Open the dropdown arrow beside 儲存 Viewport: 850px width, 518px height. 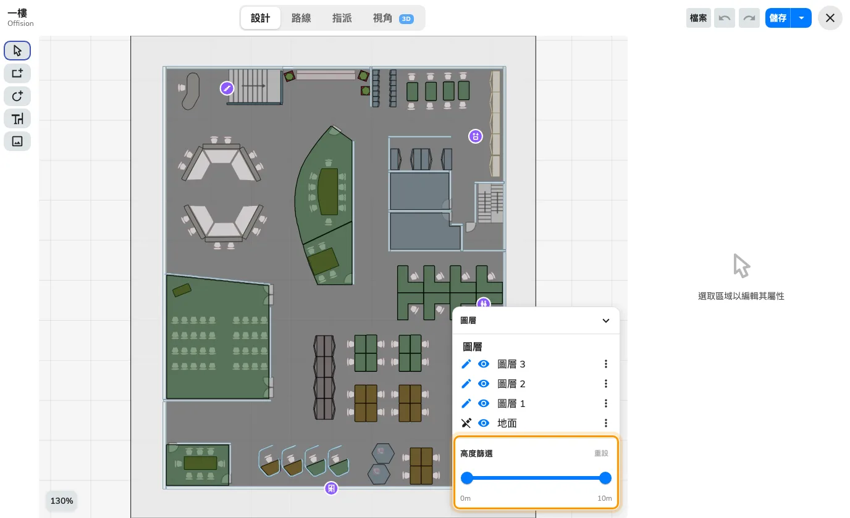[x=801, y=18]
